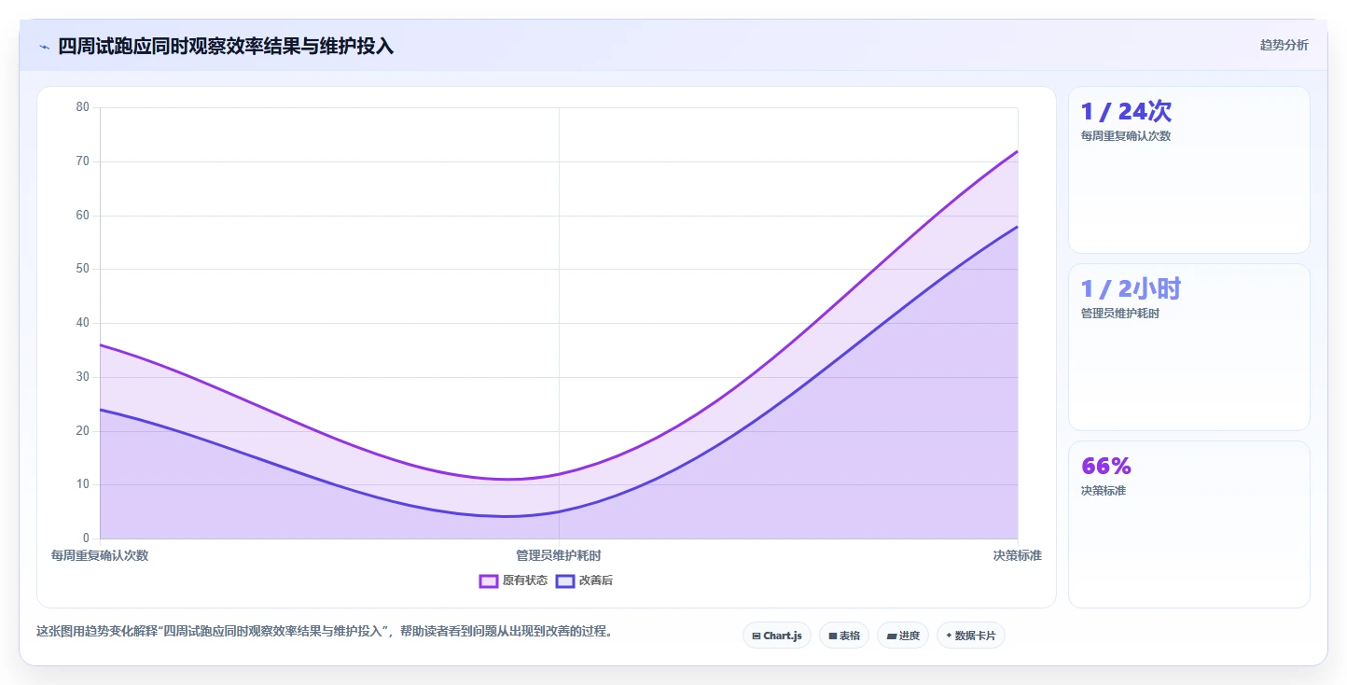This screenshot has width=1347, height=685.
Task: Click the 决策标准 x-axis label
Action: [1017, 555]
